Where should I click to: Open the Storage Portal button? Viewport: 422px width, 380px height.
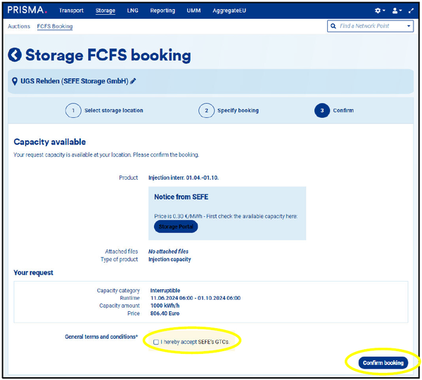[x=176, y=227]
